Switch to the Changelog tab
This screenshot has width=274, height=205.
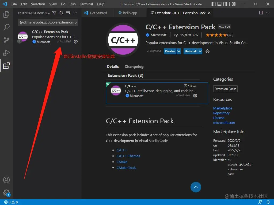coord(134,66)
